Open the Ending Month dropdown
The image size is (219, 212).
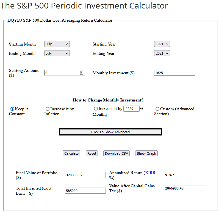pyautogui.click(x=57, y=53)
